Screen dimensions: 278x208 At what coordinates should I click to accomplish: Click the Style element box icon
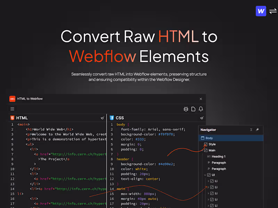tap(206, 144)
